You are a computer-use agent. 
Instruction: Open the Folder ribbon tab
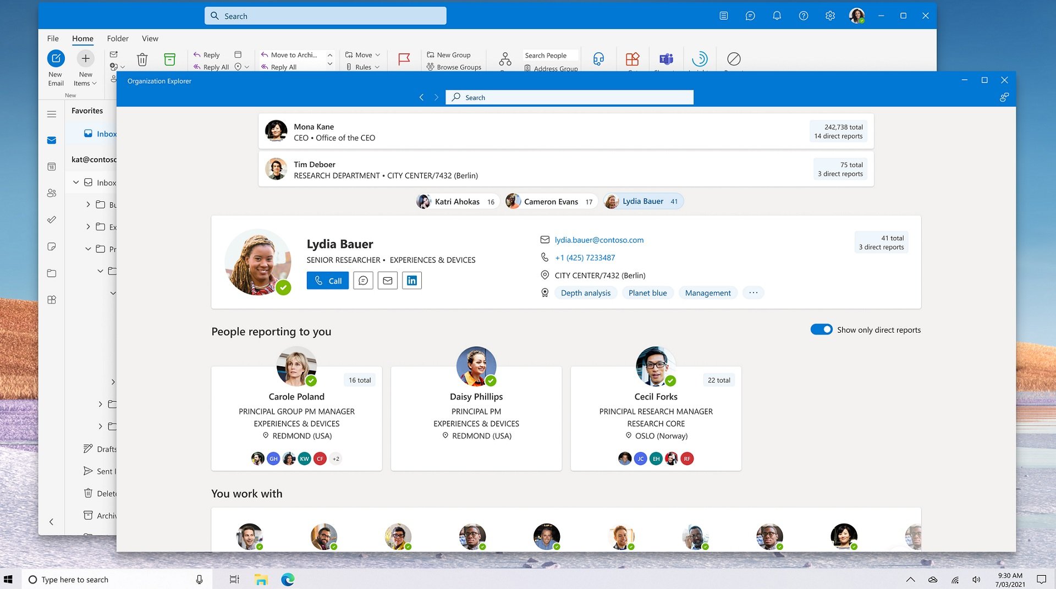pyautogui.click(x=117, y=38)
